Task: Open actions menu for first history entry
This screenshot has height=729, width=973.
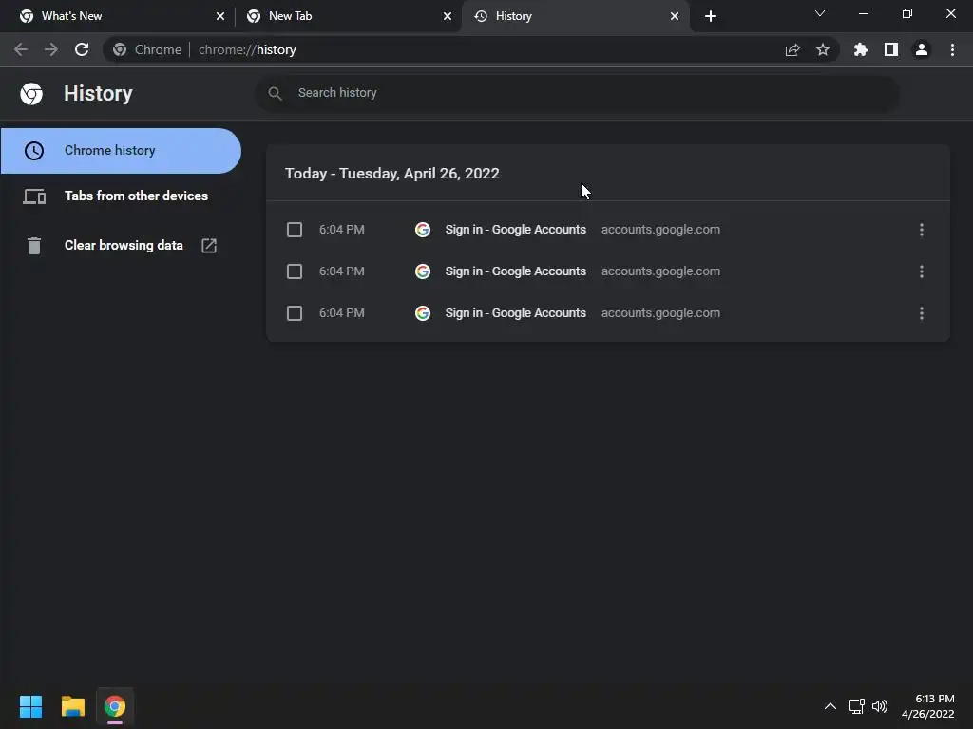Action: click(921, 230)
